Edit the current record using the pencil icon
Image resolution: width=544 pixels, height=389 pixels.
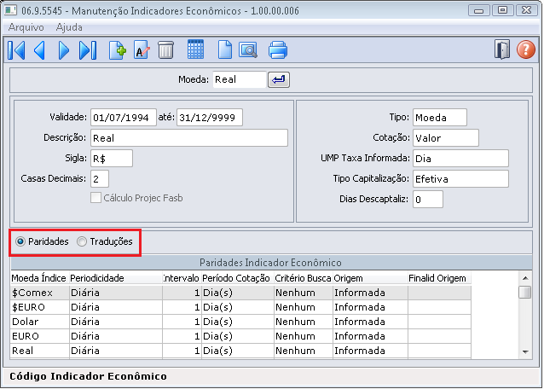(142, 50)
